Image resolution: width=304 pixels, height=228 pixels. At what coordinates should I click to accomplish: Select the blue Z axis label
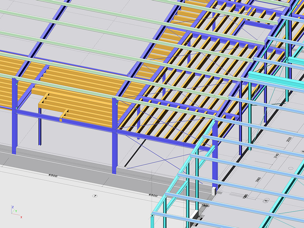coord(13,207)
